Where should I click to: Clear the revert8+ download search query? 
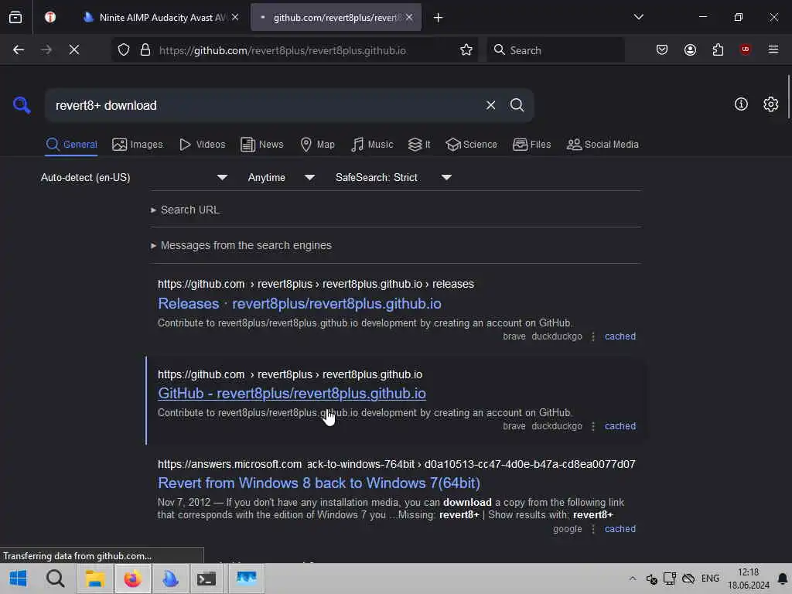click(490, 105)
